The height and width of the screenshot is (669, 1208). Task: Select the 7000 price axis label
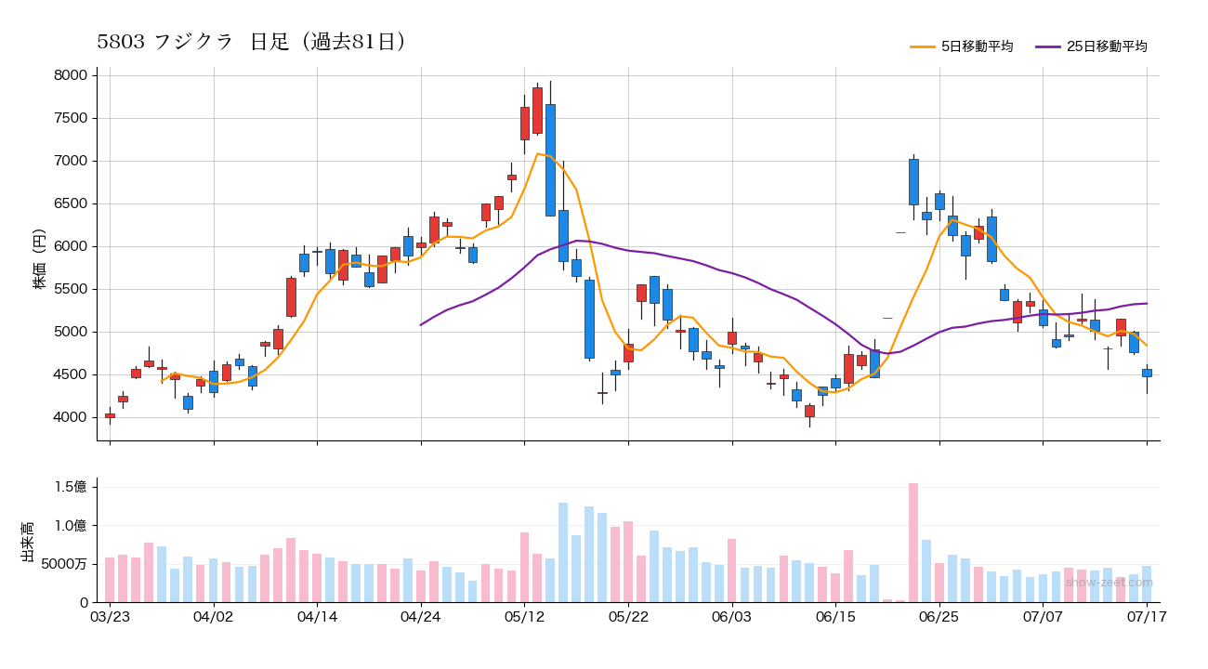pyautogui.click(x=71, y=161)
